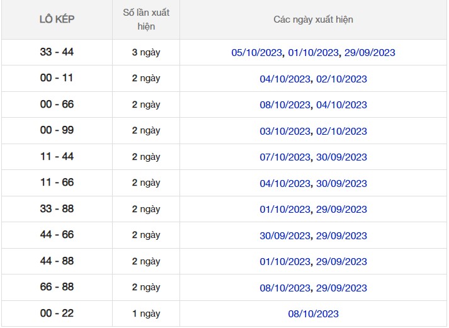This screenshot has height=328, width=449.
Task: Click the "Các ngày xuất hiện" header
Action: [313, 20]
